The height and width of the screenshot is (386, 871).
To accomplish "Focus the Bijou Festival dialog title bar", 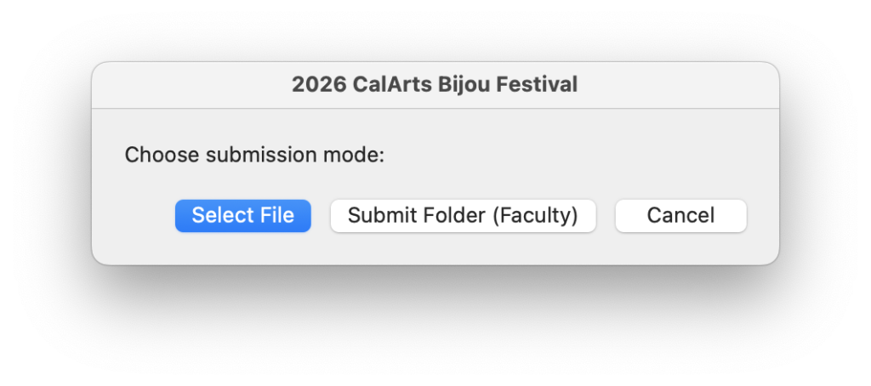I will pos(435,85).
